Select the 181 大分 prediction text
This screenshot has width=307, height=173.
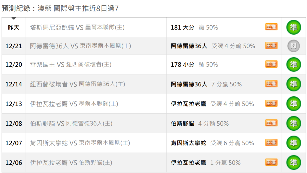(182, 27)
